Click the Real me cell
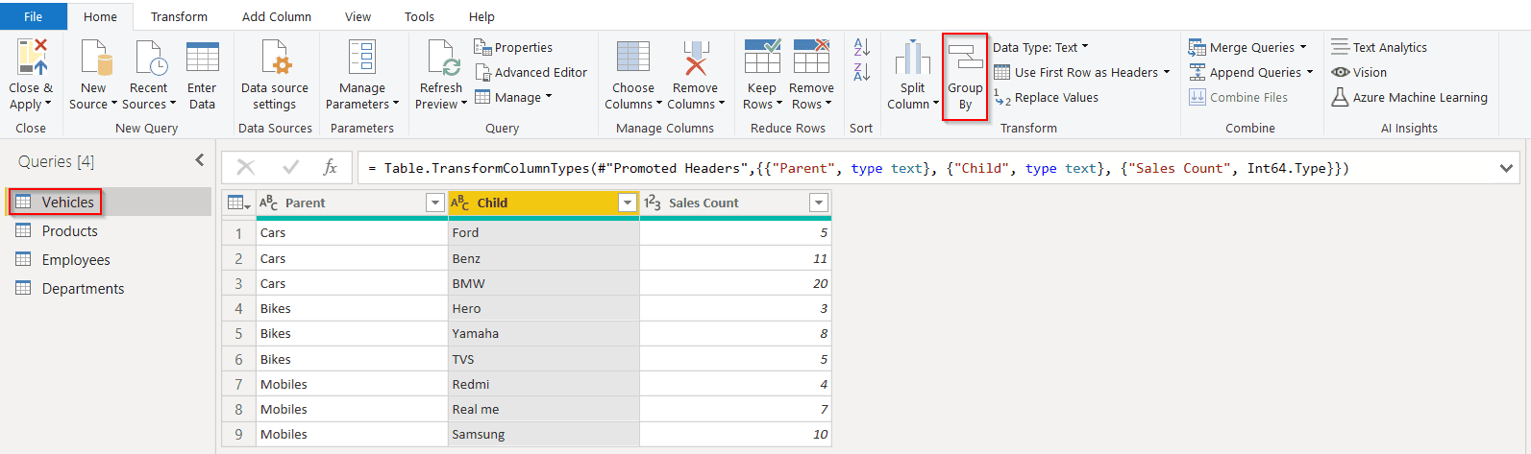 [x=543, y=409]
